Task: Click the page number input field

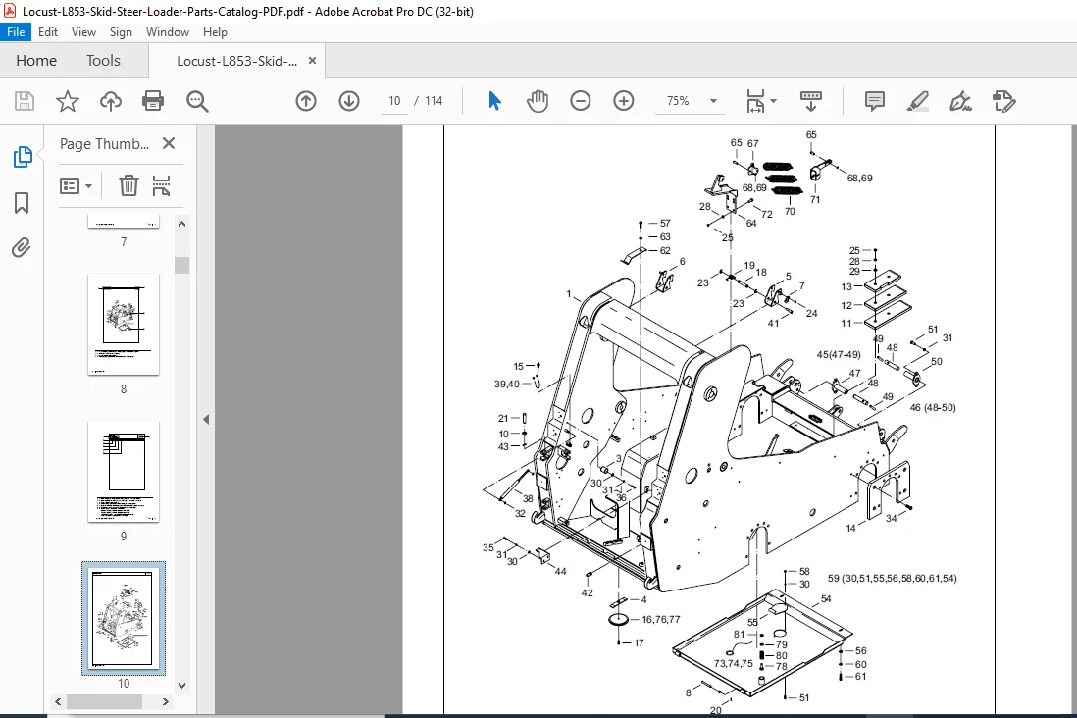Action: point(394,101)
